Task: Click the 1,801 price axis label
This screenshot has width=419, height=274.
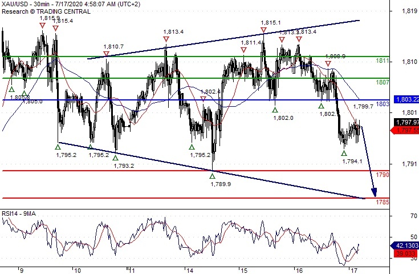Action: coord(409,112)
